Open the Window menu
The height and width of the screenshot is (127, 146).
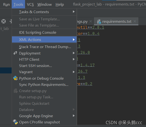[x=45, y=5]
